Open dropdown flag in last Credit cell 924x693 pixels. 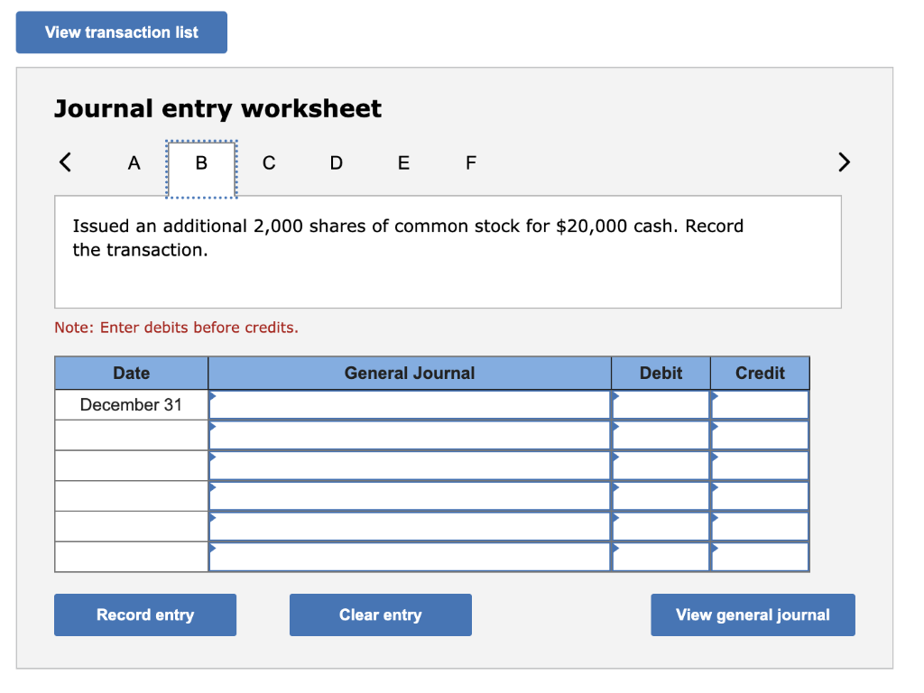tap(716, 549)
